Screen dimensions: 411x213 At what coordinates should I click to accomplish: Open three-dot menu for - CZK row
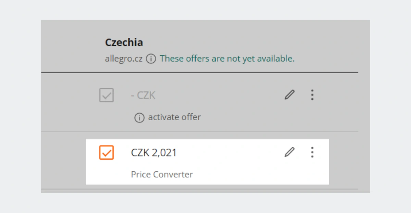click(312, 95)
